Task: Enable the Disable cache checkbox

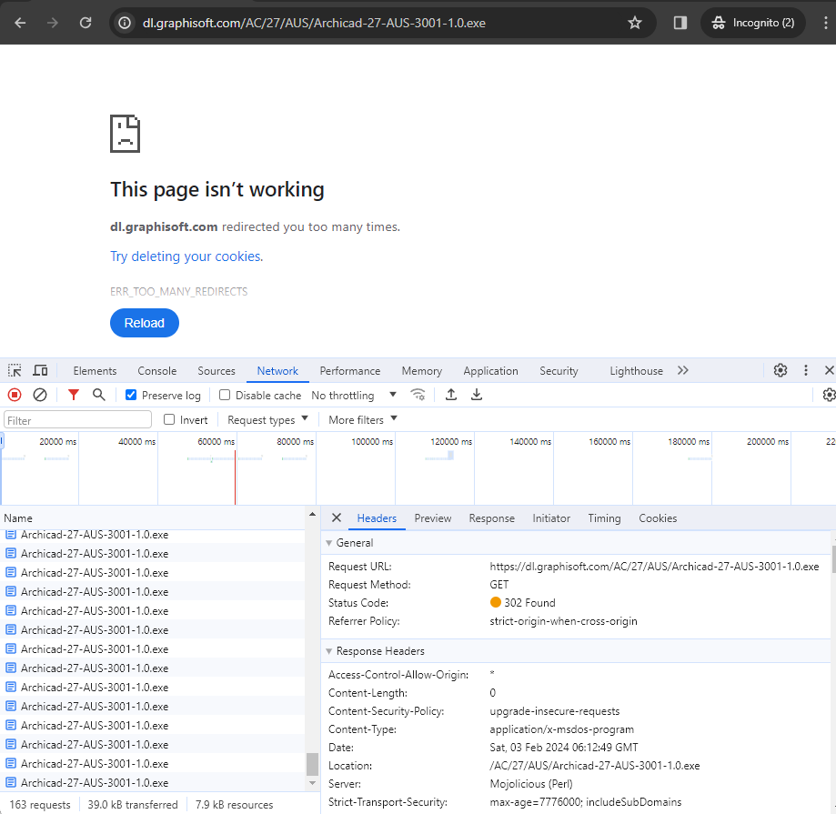Action: [x=225, y=395]
